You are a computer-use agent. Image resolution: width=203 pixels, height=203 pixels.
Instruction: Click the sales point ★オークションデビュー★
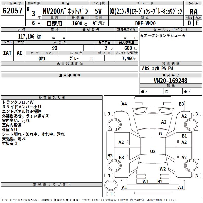(x=163, y=35)
